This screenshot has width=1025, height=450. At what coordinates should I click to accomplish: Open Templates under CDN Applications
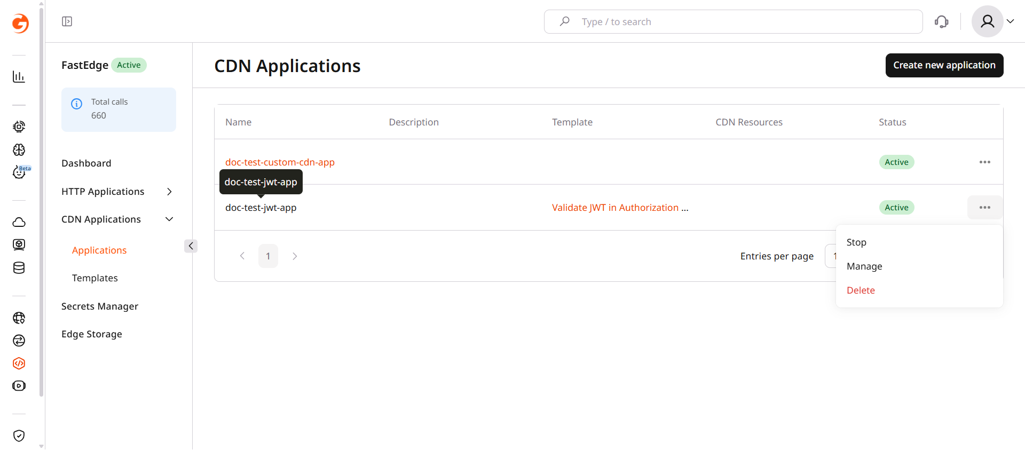pos(95,278)
